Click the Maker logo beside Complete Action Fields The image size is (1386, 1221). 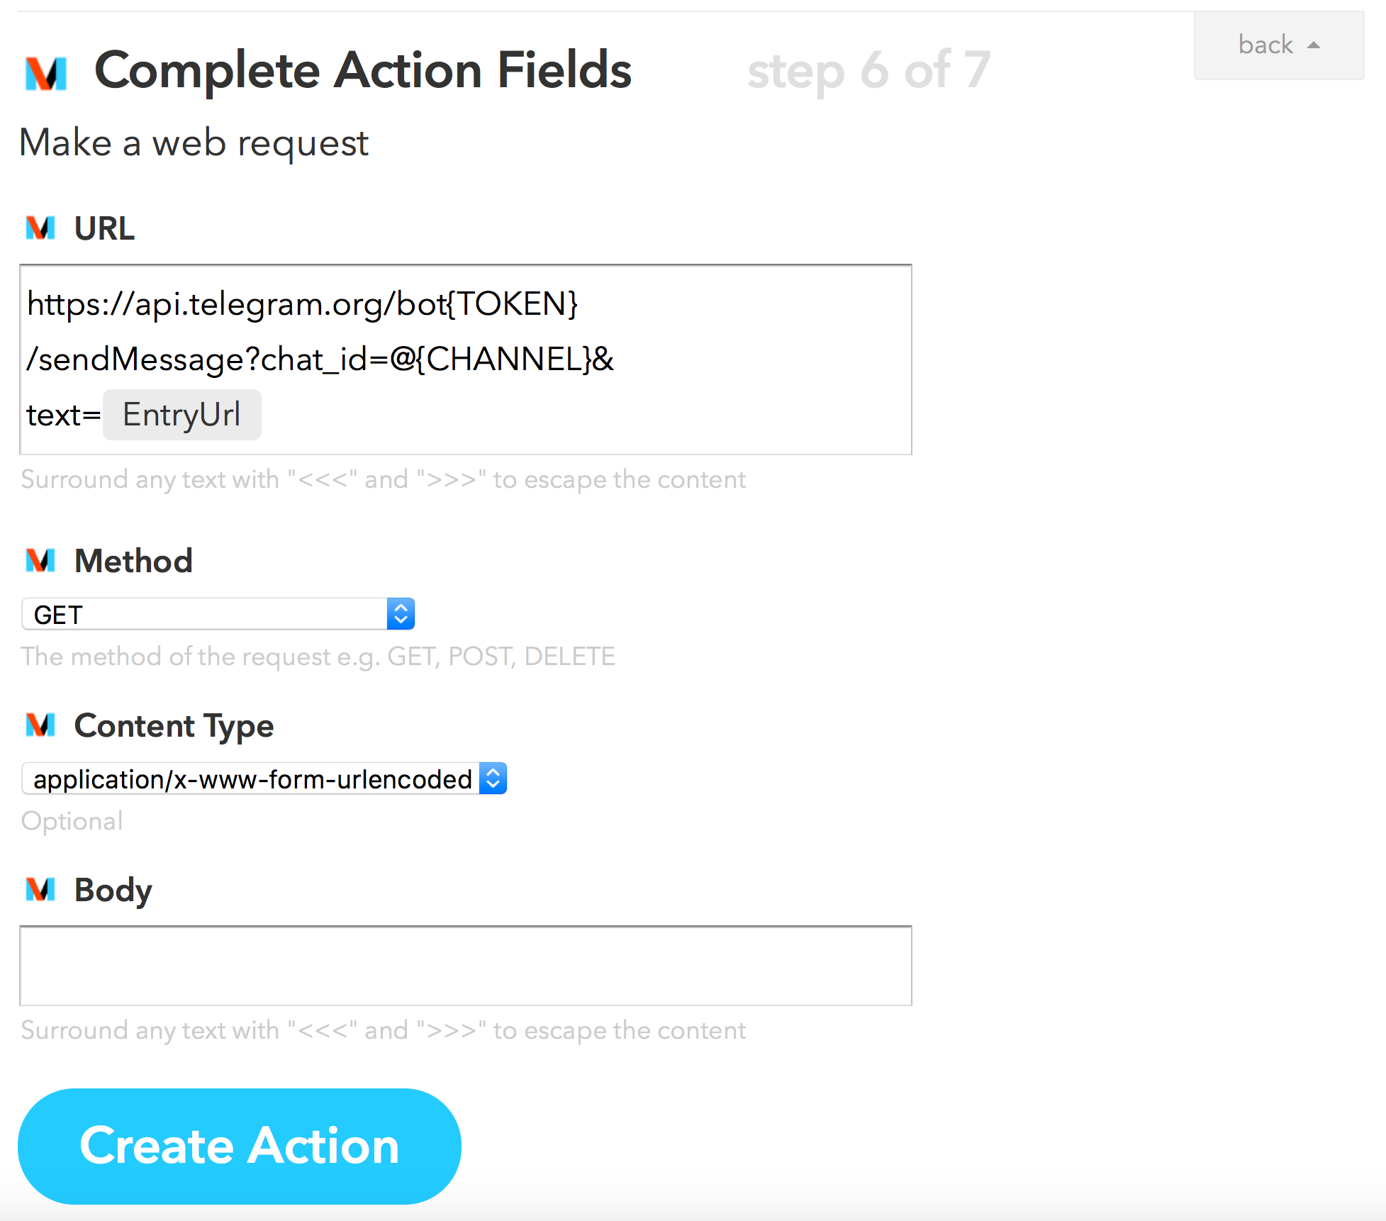point(46,73)
